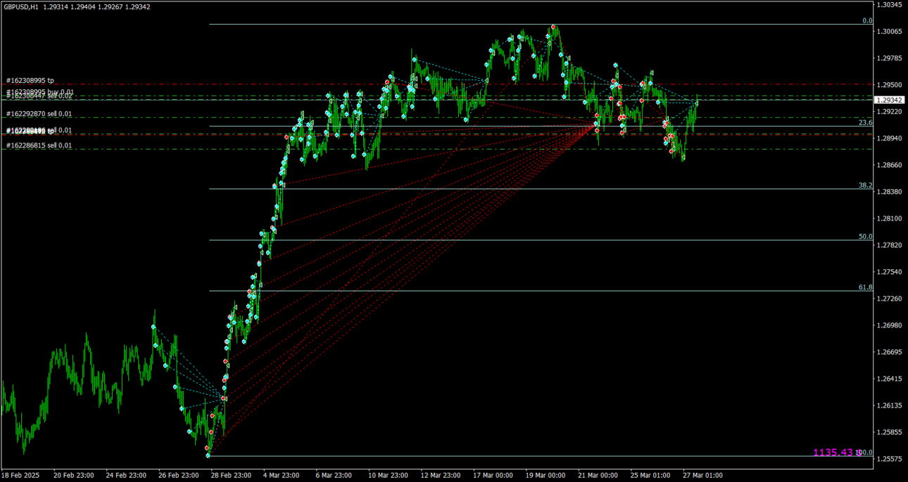Click the highlighted current price tag on price axis
This screenshot has width=908, height=482.
(890, 100)
